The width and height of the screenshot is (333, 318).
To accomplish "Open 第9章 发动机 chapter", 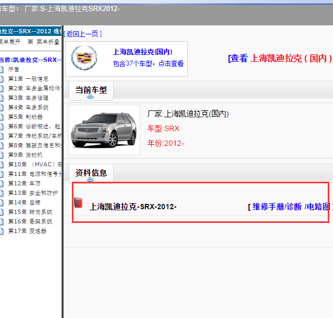I will tap(25, 155).
